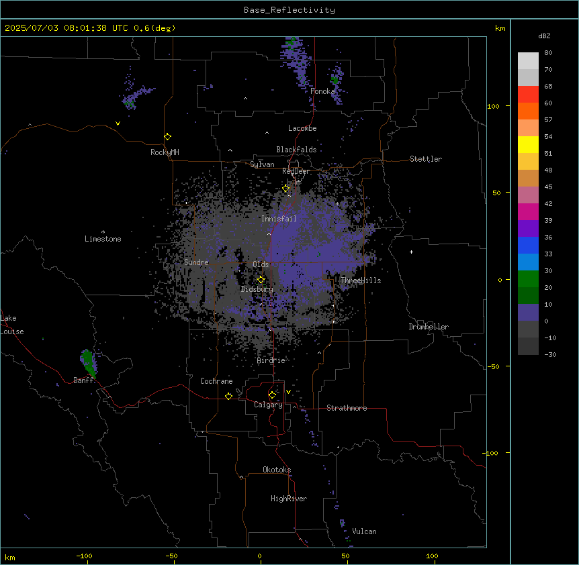Click the Stettler town label
This screenshot has width=579, height=565.
tap(426, 159)
